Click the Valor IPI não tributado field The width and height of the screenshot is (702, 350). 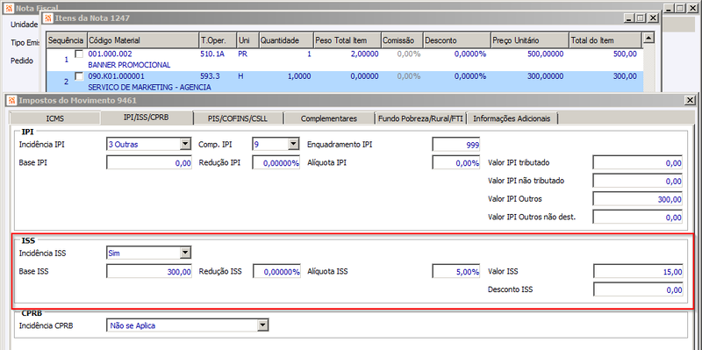pos(638,181)
